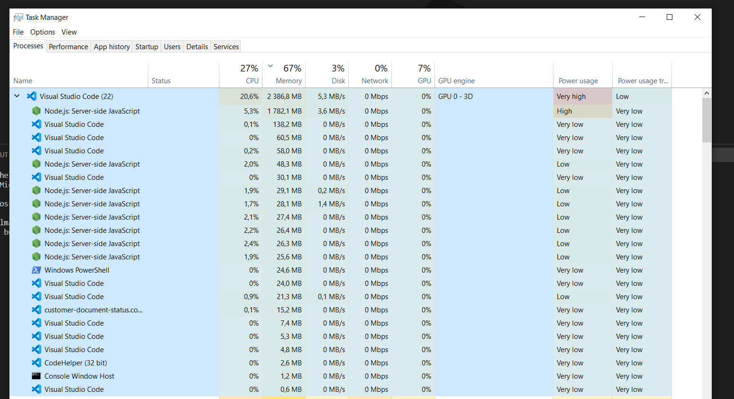Click the Console Window Host icon
Viewport: 734px width, 399px height.
click(x=36, y=376)
